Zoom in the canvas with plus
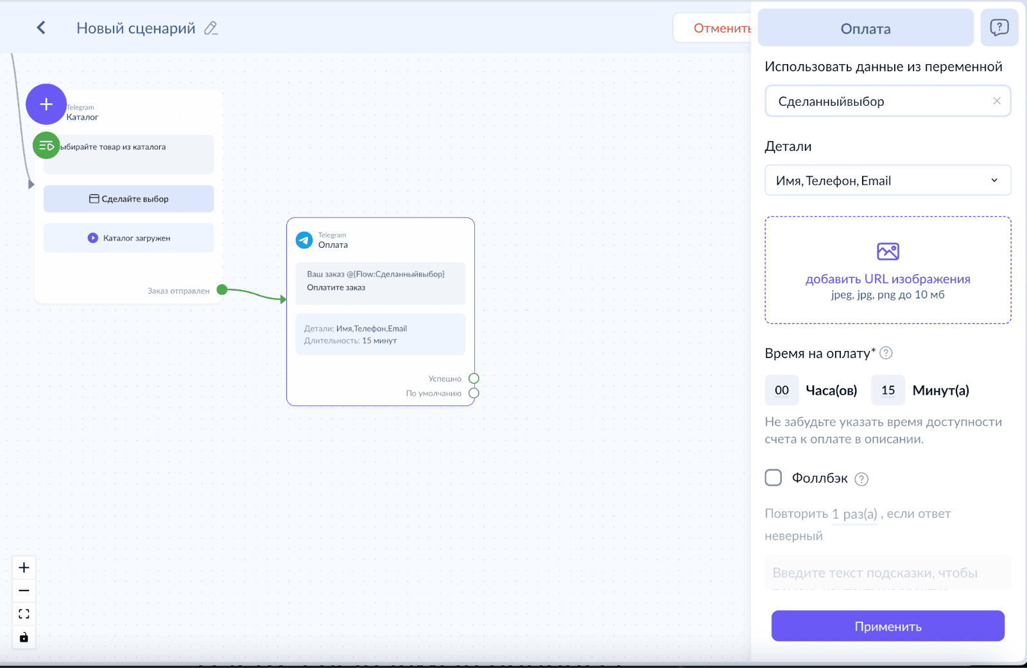 [24, 567]
